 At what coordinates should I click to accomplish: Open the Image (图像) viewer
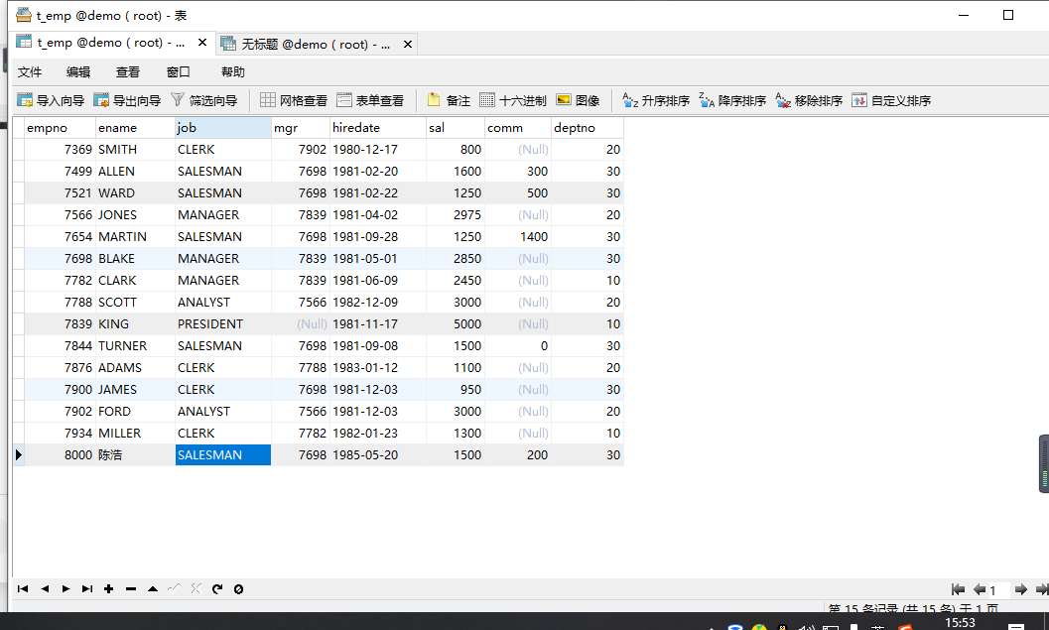pyautogui.click(x=578, y=100)
